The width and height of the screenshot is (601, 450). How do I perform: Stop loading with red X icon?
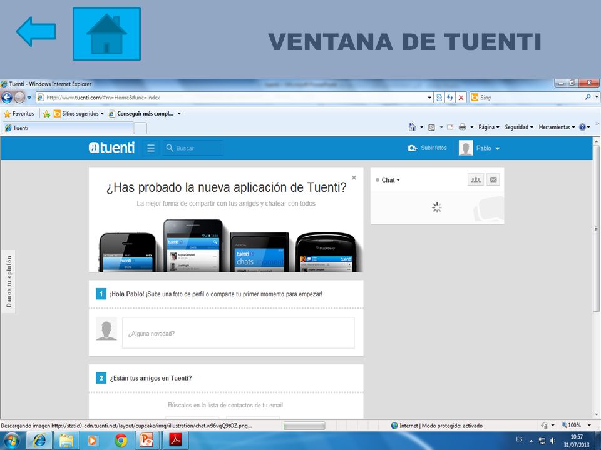461,97
